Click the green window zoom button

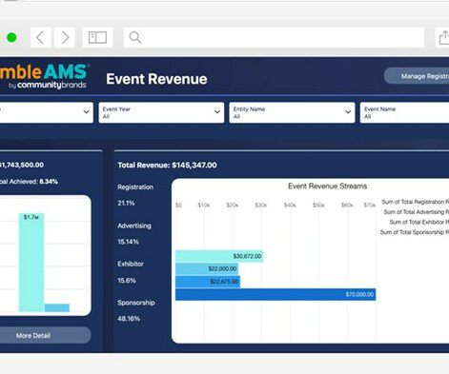pos(11,37)
